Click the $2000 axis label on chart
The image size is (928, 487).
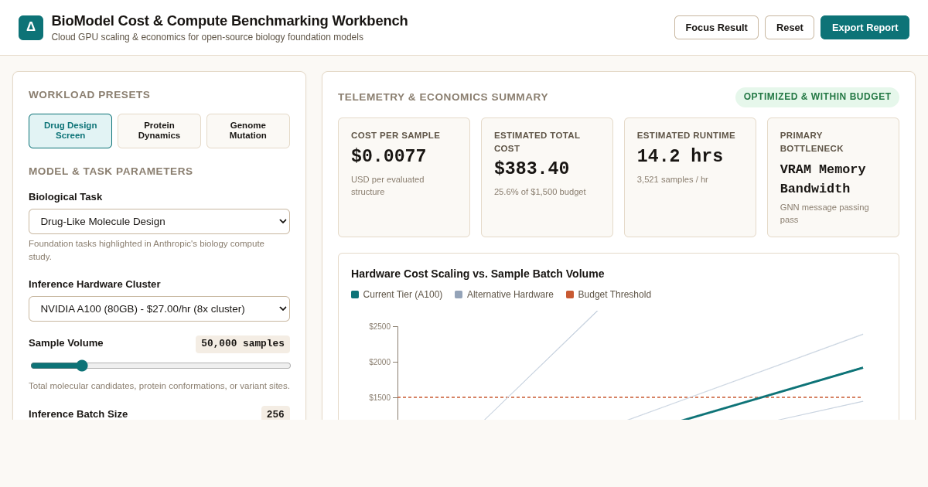(380, 362)
